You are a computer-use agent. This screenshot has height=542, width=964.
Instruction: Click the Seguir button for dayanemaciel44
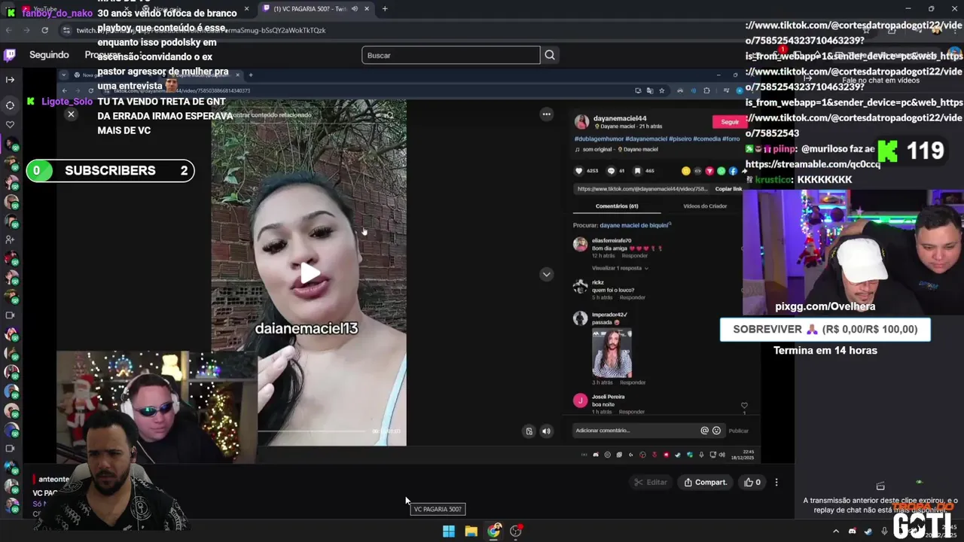(729, 121)
